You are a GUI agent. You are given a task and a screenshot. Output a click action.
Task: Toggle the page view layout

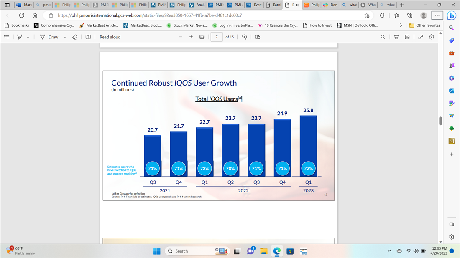(x=258, y=37)
